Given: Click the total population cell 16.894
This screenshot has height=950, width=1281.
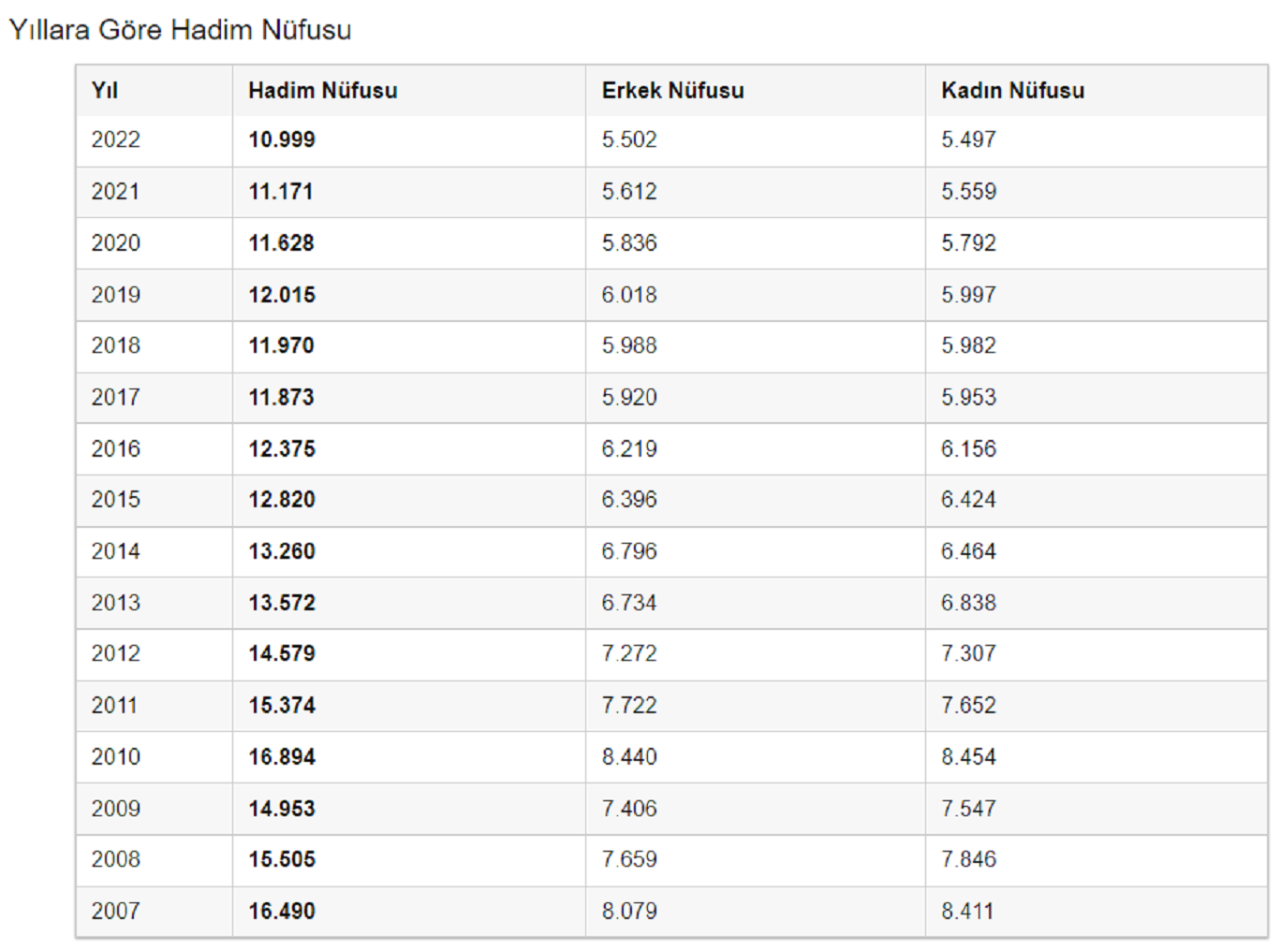Looking at the screenshot, I should click(282, 756).
